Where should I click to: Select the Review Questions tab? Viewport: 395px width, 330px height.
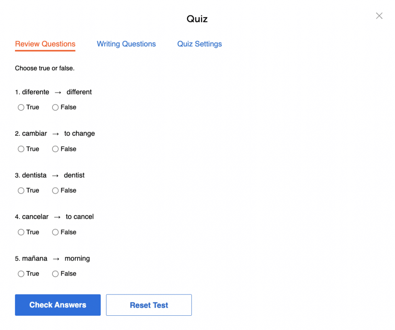pos(45,44)
